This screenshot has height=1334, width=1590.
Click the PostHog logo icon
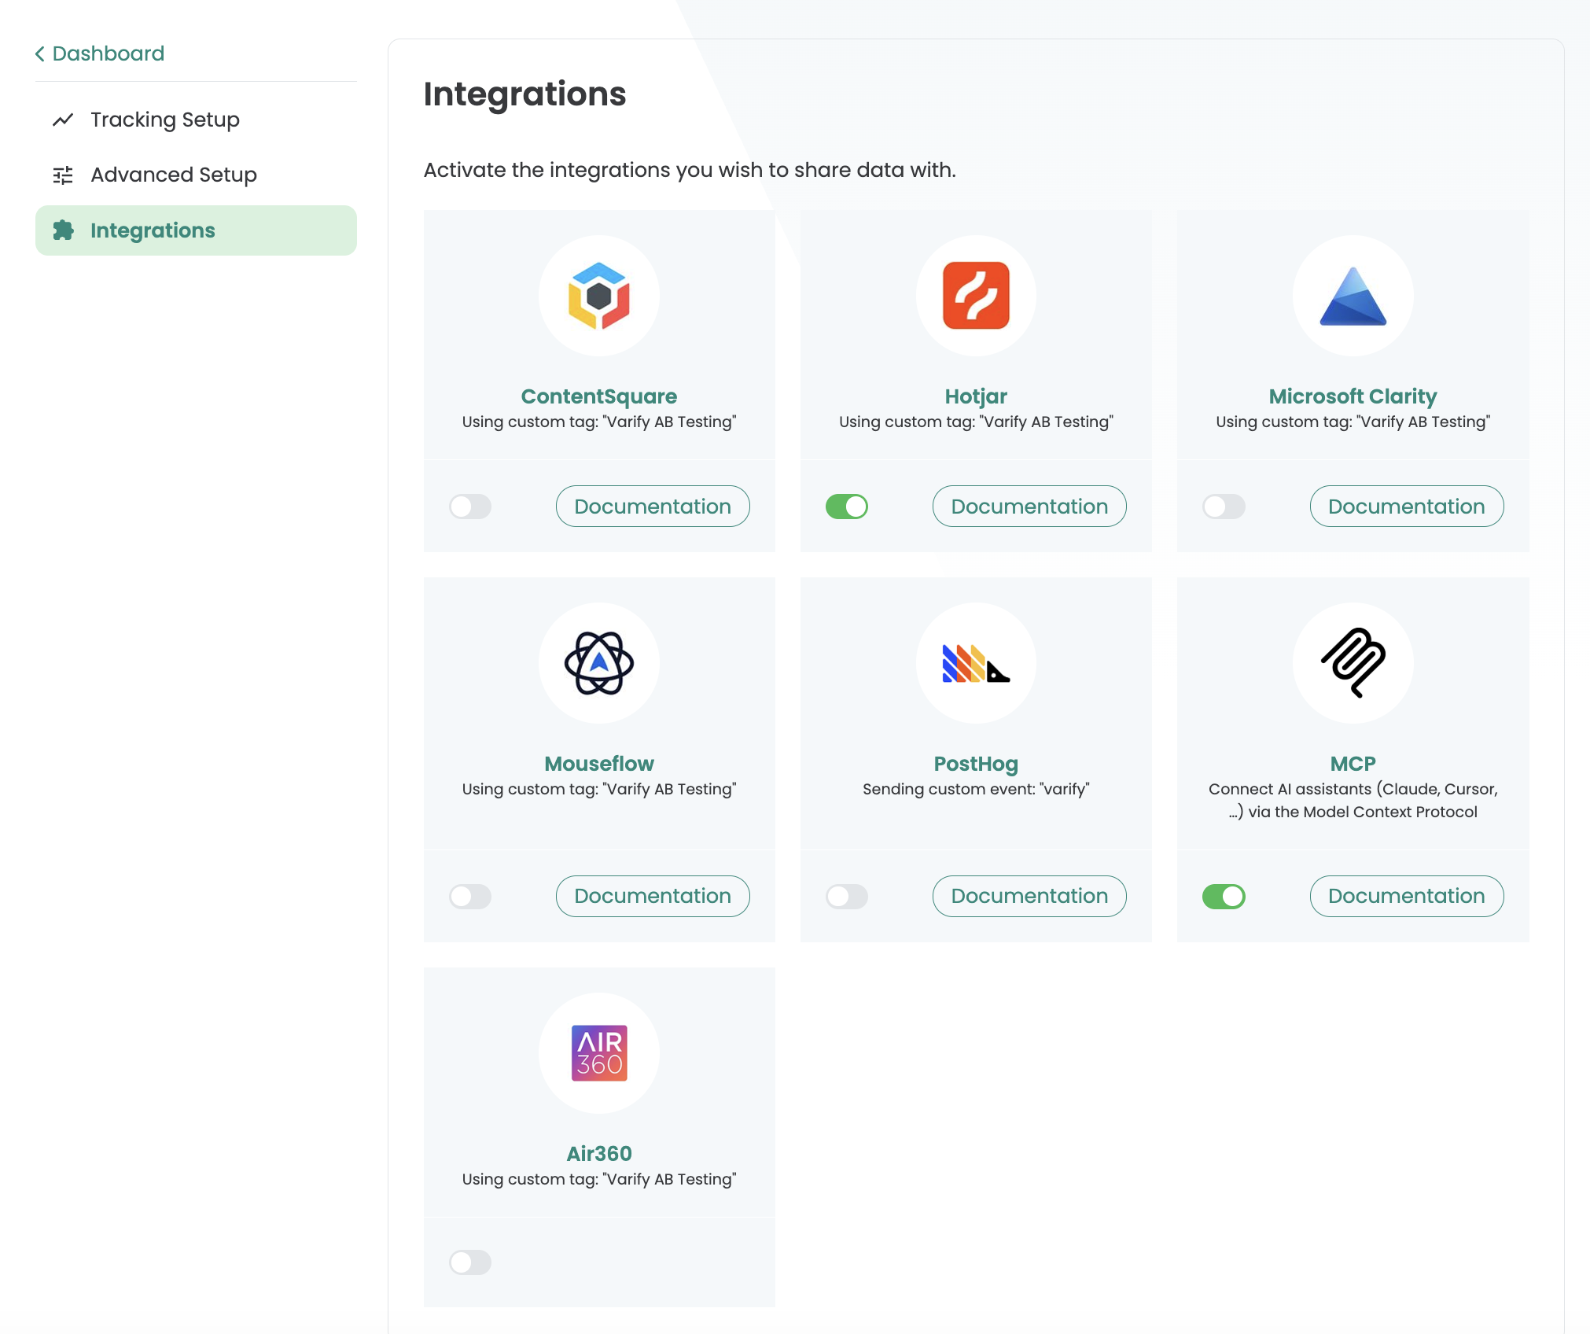click(976, 663)
